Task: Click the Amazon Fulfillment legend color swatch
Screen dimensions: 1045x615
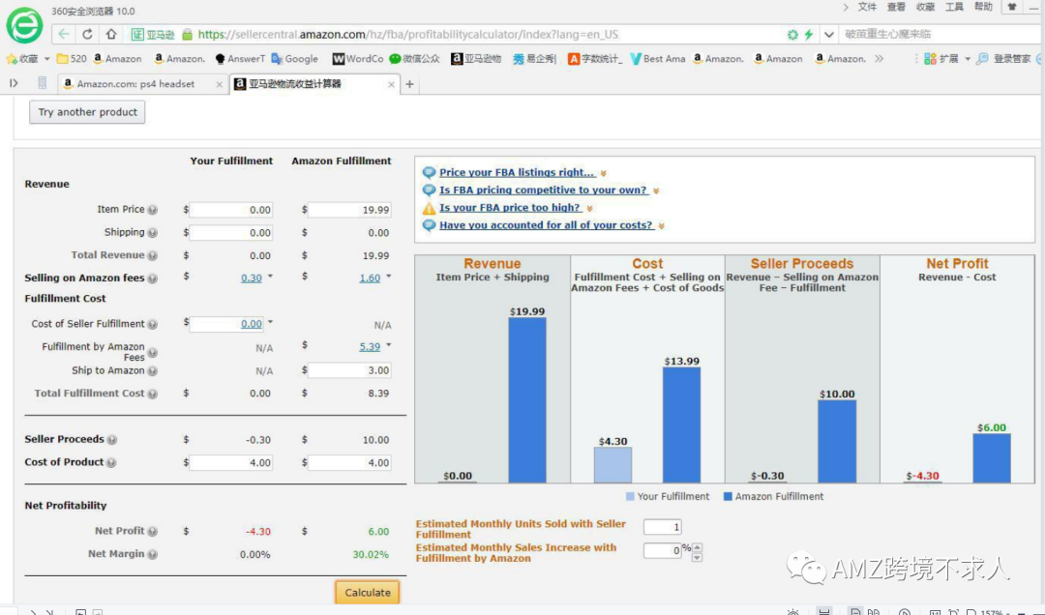Action: 728,496
